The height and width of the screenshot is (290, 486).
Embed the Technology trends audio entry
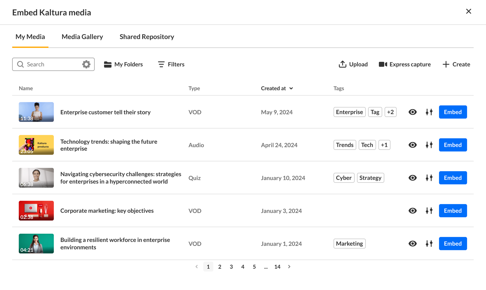(453, 145)
